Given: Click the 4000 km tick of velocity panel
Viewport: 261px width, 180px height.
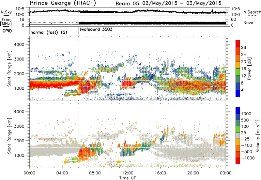Looking at the screenshot, I should pyautogui.click(x=19, y=111).
